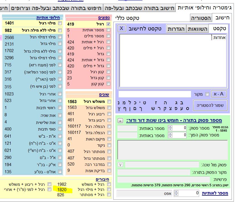Click the שמור להסטוריה button

coord(210,105)
